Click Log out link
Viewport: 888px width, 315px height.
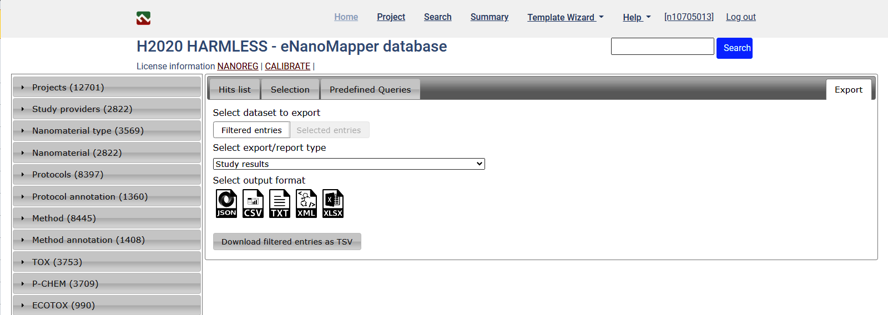pos(741,17)
